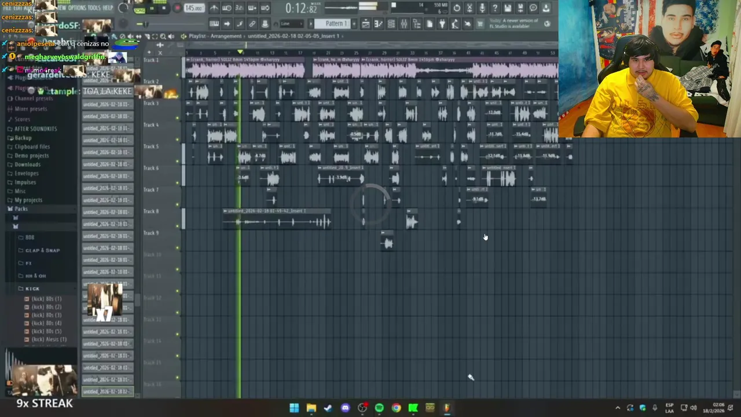The width and height of the screenshot is (741, 417).
Task: Toggle multilink to controllers icon
Action: click(x=252, y=24)
